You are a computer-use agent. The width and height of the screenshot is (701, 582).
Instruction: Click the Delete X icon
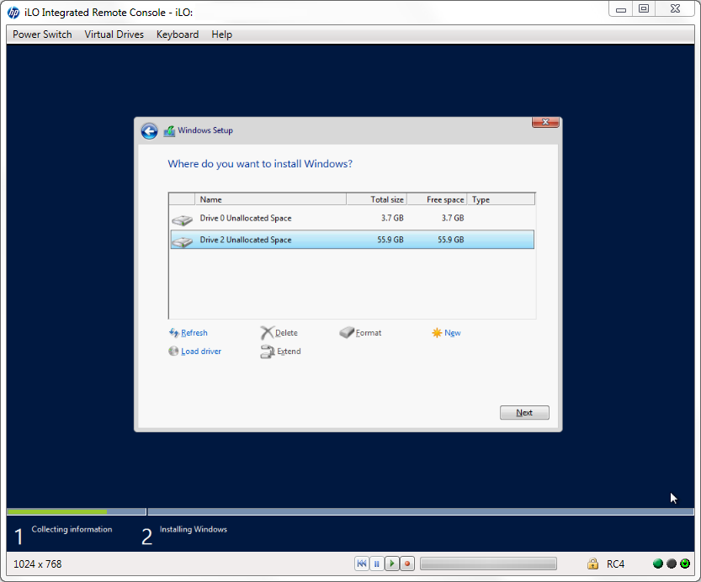coord(267,333)
